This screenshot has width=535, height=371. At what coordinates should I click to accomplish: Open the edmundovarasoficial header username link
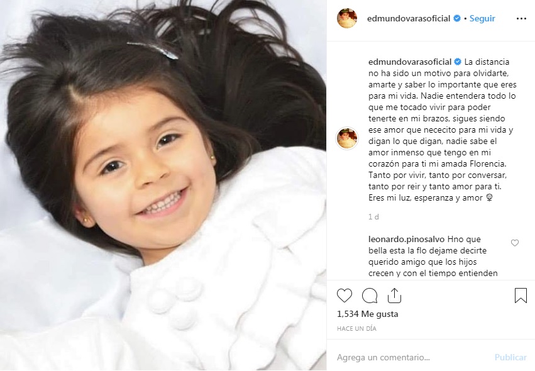click(409, 18)
